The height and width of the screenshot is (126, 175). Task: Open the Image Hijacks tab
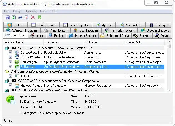click(76, 25)
